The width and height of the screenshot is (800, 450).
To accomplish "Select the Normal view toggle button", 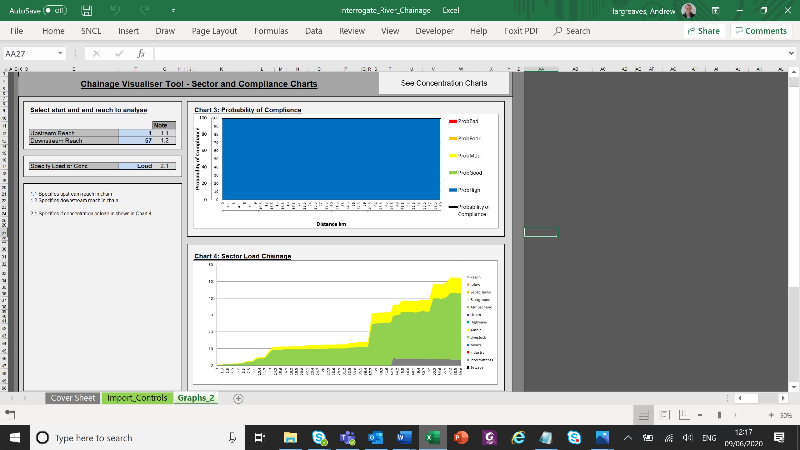I will 644,415.
